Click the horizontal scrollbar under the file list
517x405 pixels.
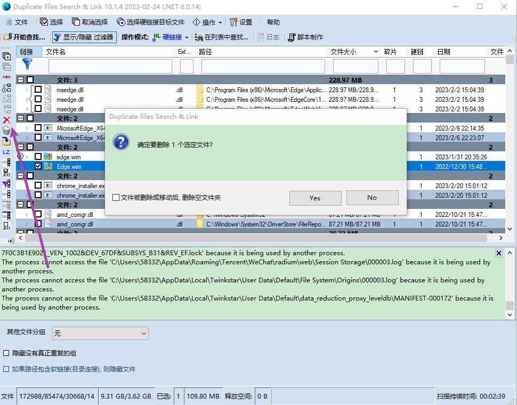tap(255, 238)
